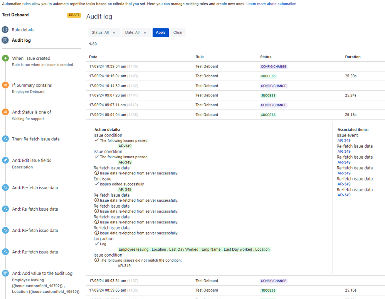Click the 25.18s duration value

(x=351, y=115)
